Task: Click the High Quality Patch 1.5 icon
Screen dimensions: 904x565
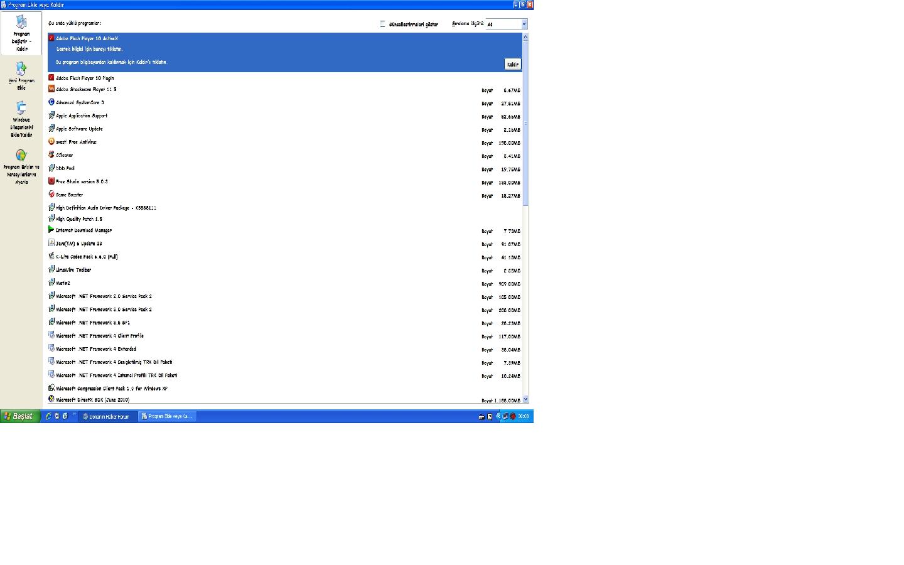Action: coord(51,219)
